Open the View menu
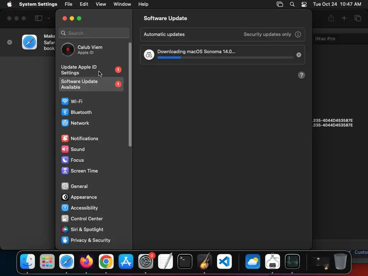Viewport: 368px width, 276px height. (x=101, y=4)
